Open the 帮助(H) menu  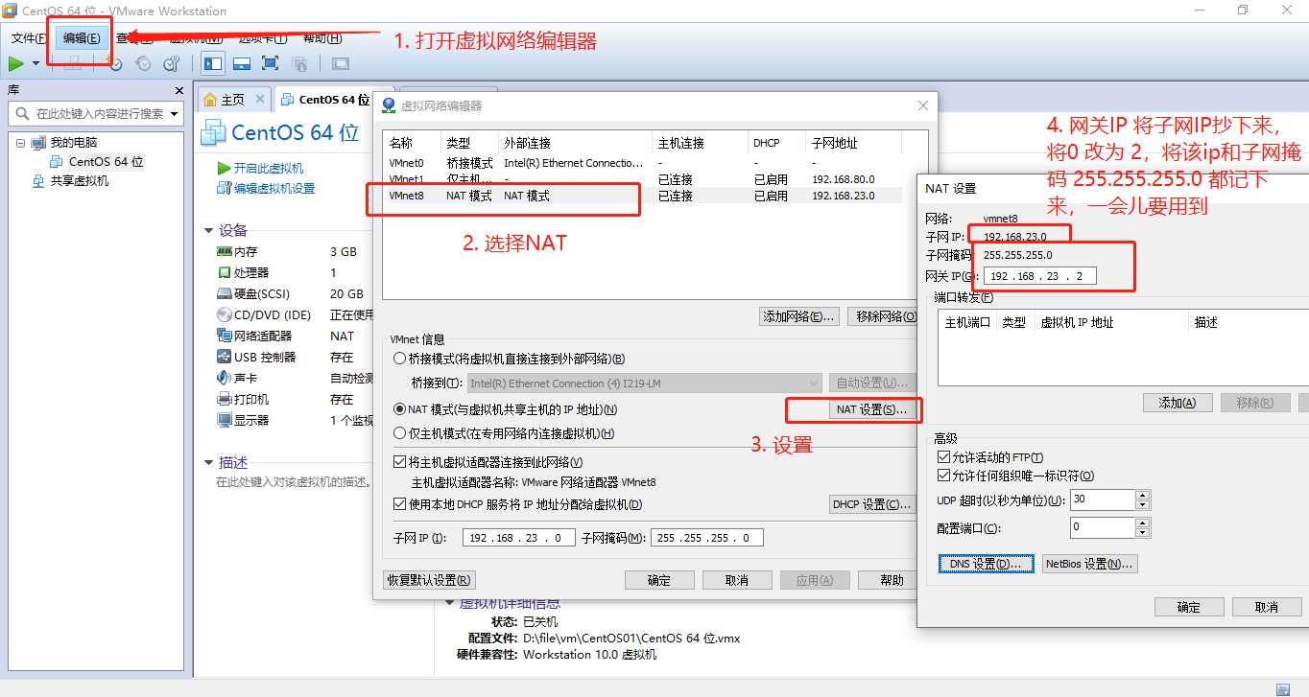click(x=322, y=38)
